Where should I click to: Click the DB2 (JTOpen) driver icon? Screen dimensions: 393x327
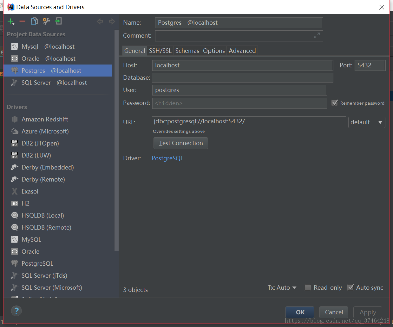[x=15, y=143]
